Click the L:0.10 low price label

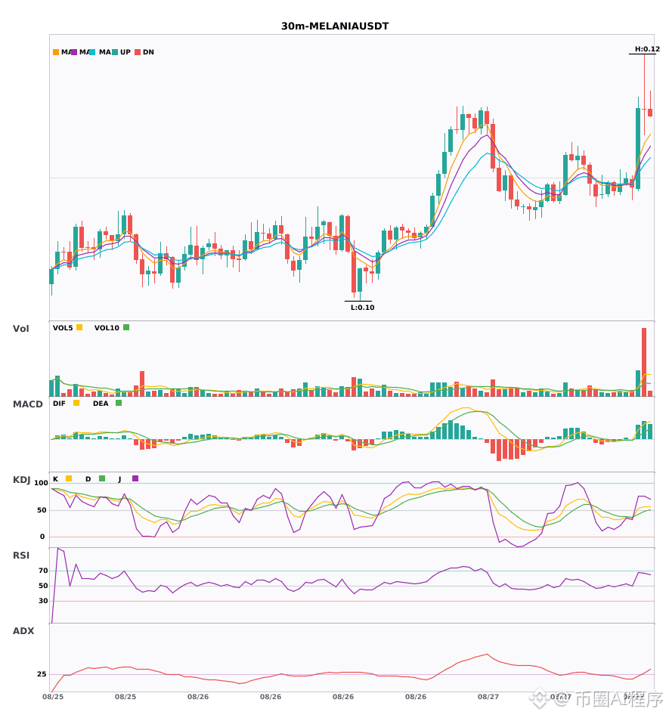(x=362, y=308)
